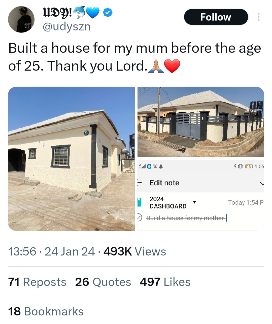Click the battery indicator showing 16
272x324 pixels.
tap(249, 166)
